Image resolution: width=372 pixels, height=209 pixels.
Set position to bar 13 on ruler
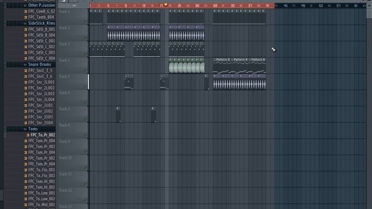(x=144, y=6)
